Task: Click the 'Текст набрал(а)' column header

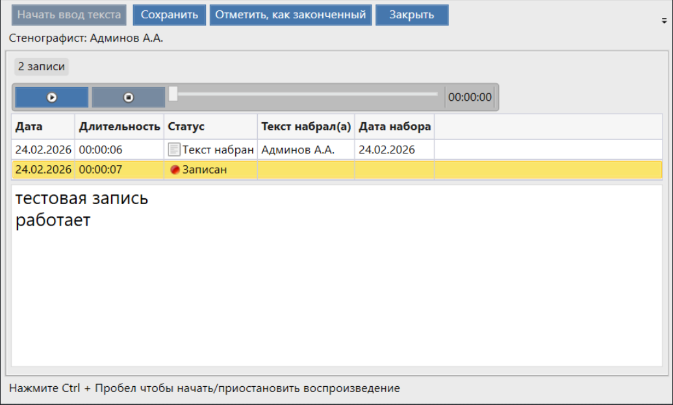Action: [x=305, y=126]
